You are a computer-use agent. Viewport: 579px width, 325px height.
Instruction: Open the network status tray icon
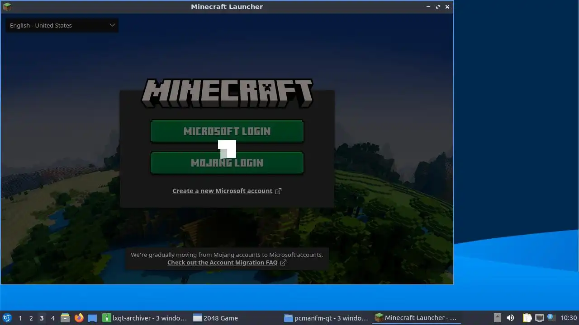[539, 318]
